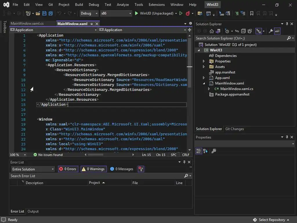Click the Open File folder icon

pyautogui.click(x=38, y=13)
